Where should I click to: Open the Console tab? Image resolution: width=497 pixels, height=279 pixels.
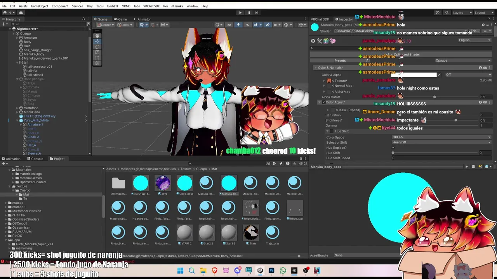[35, 159]
